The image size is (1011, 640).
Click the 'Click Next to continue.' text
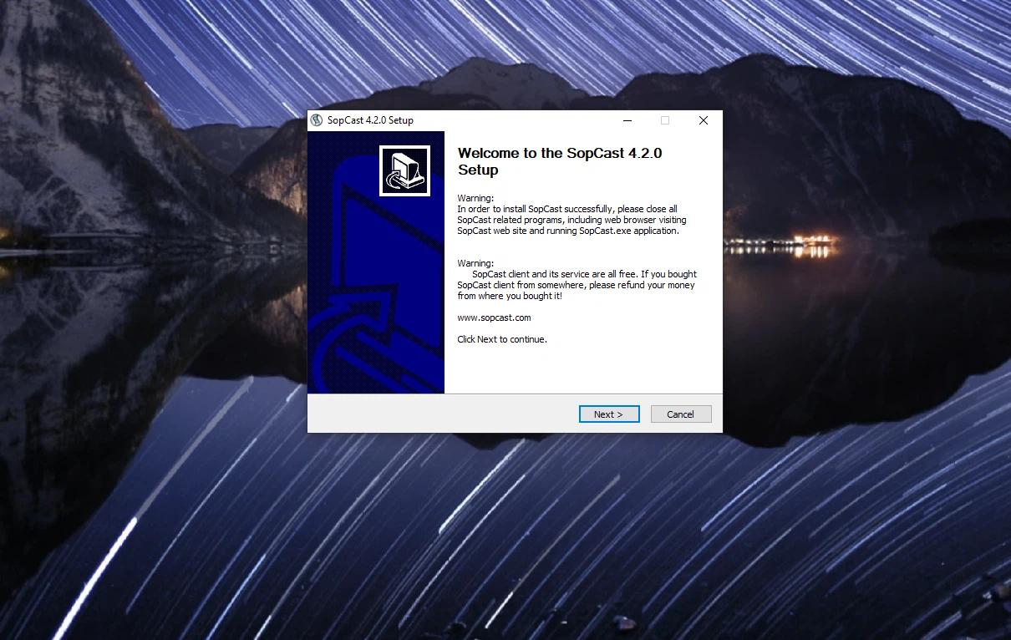502,339
